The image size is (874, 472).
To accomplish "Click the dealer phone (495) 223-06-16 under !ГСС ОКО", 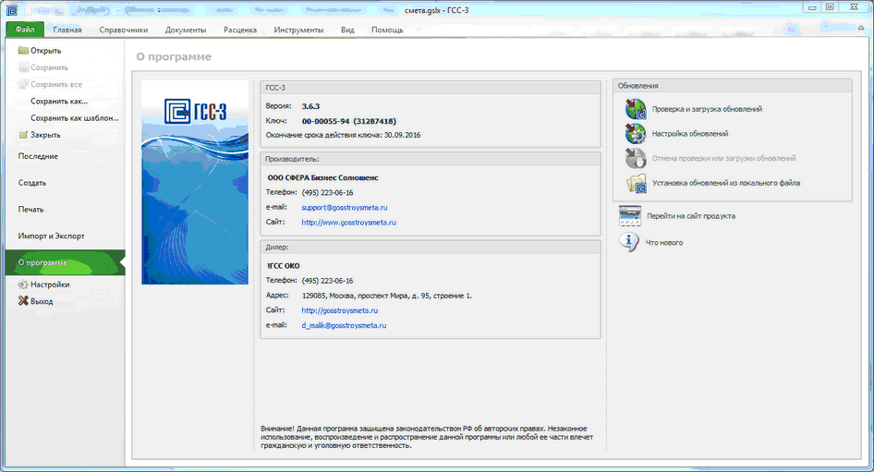I will click(x=327, y=281).
